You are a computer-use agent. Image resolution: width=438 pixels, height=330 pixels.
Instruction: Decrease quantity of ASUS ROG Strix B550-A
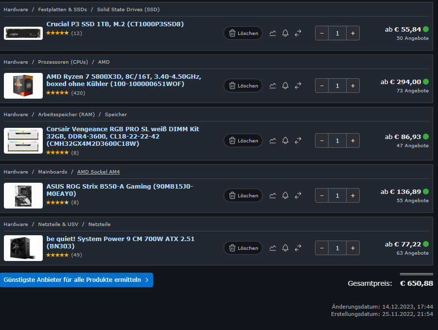coord(322,196)
